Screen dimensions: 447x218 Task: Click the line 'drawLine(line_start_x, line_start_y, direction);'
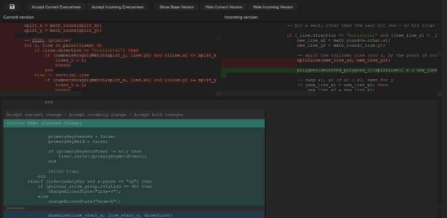tap(111, 216)
